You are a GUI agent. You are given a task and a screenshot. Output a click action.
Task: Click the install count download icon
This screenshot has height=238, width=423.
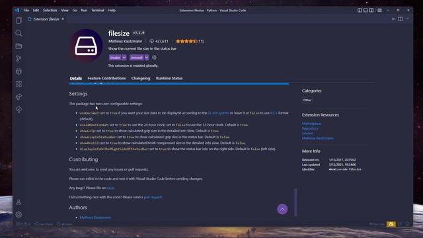tap(151, 41)
